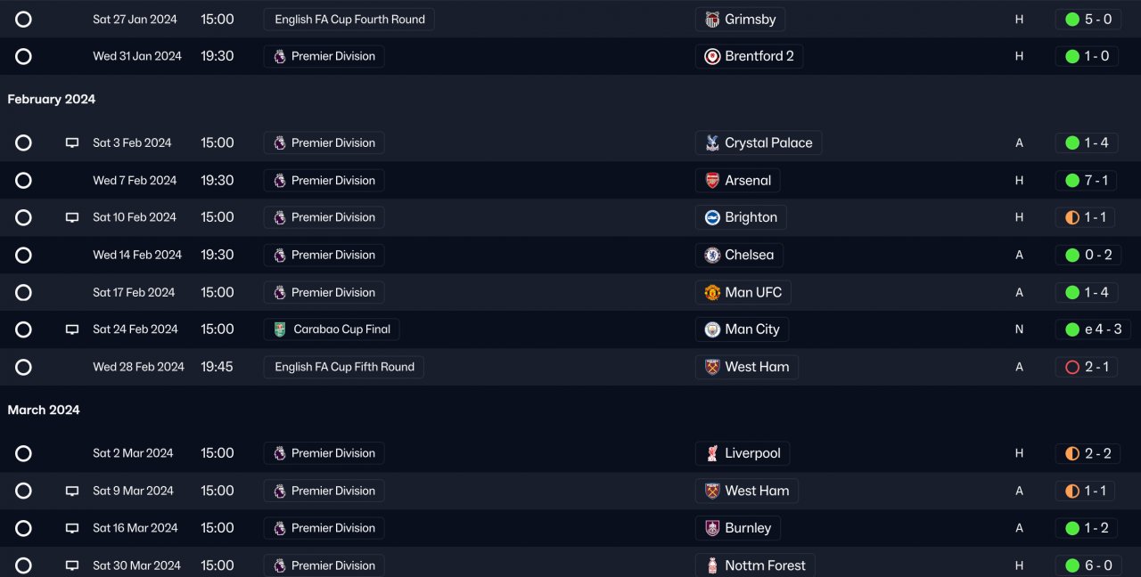View the 2 - 1 loss result at West Ham

tap(1087, 367)
